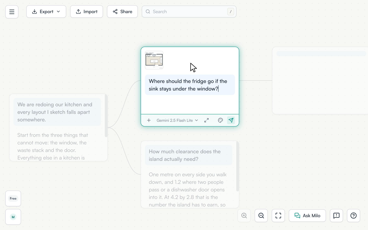
Task: Zoom in on the canvas
Action: [x=244, y=216]
